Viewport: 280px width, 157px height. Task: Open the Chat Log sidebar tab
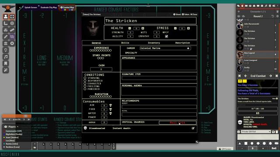(238, 6)
